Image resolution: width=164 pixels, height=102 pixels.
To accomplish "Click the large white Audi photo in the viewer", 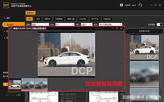I will point(66,54).
